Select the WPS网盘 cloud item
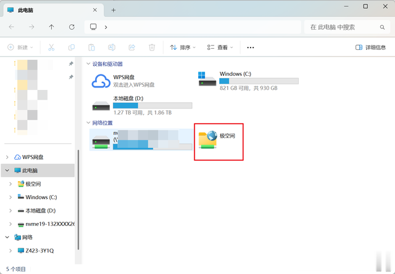Screen dimensions: 395x274 (123, 81)
